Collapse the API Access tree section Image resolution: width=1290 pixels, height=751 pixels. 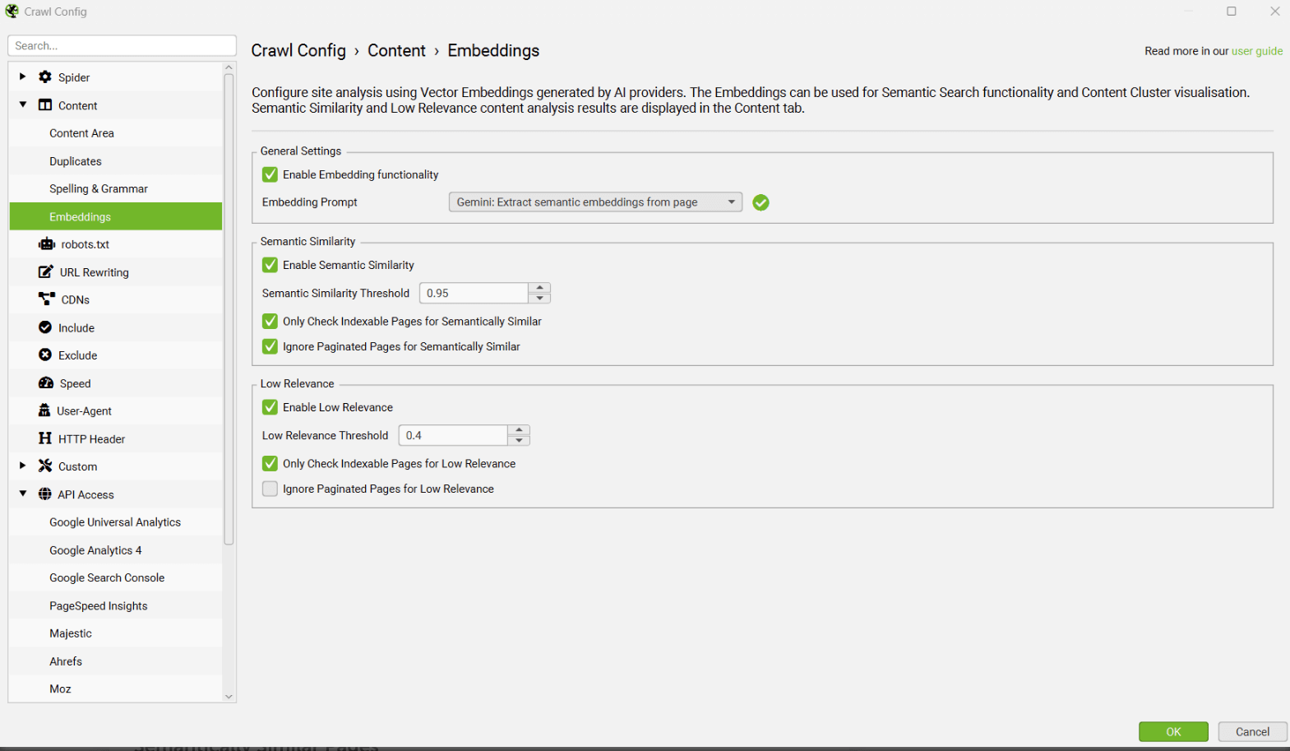click(23, 494)
